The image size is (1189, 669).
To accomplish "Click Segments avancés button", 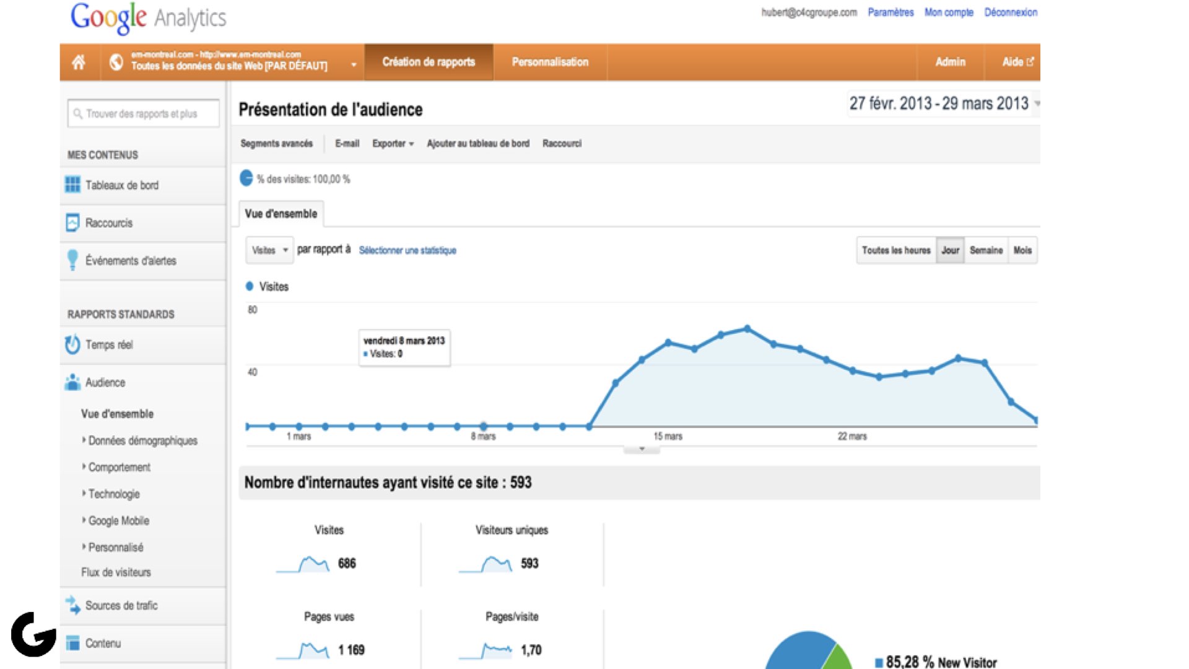I will (276, 144).
